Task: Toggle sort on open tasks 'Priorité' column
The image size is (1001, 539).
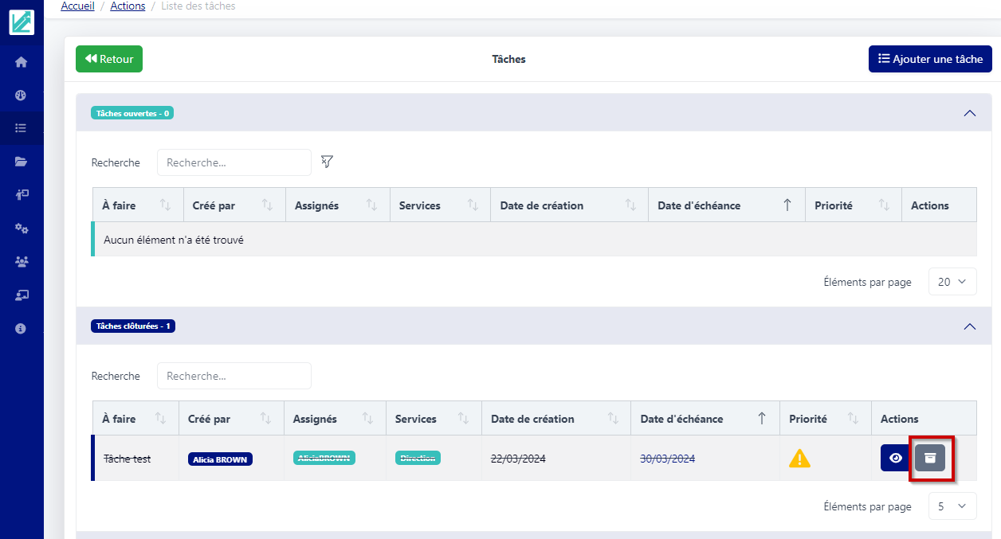Action: click(x=884, y=205)
